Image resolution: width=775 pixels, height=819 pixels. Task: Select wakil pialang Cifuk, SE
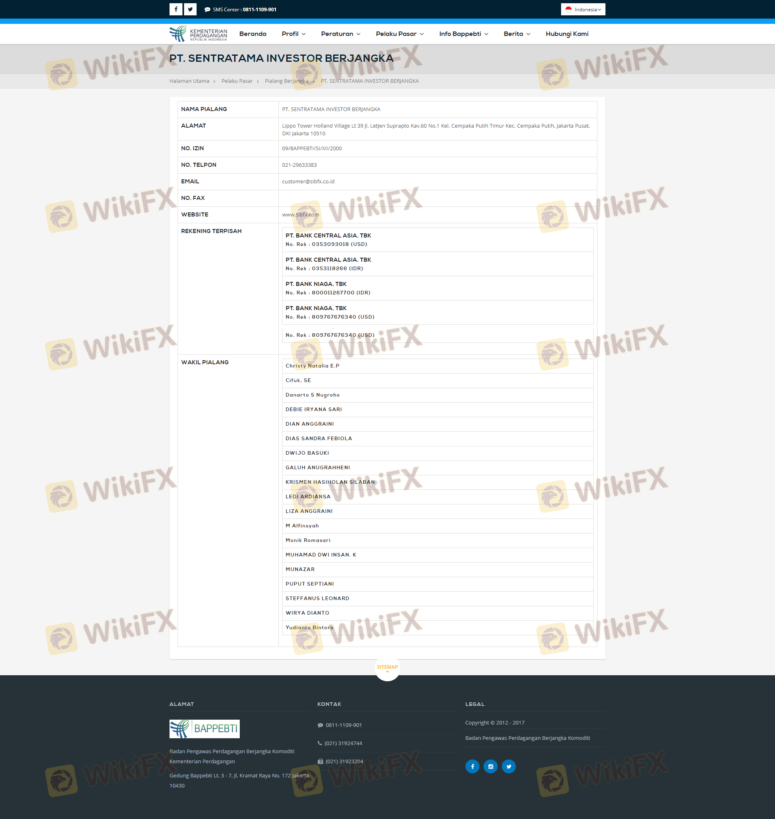[x=438, y=380]
